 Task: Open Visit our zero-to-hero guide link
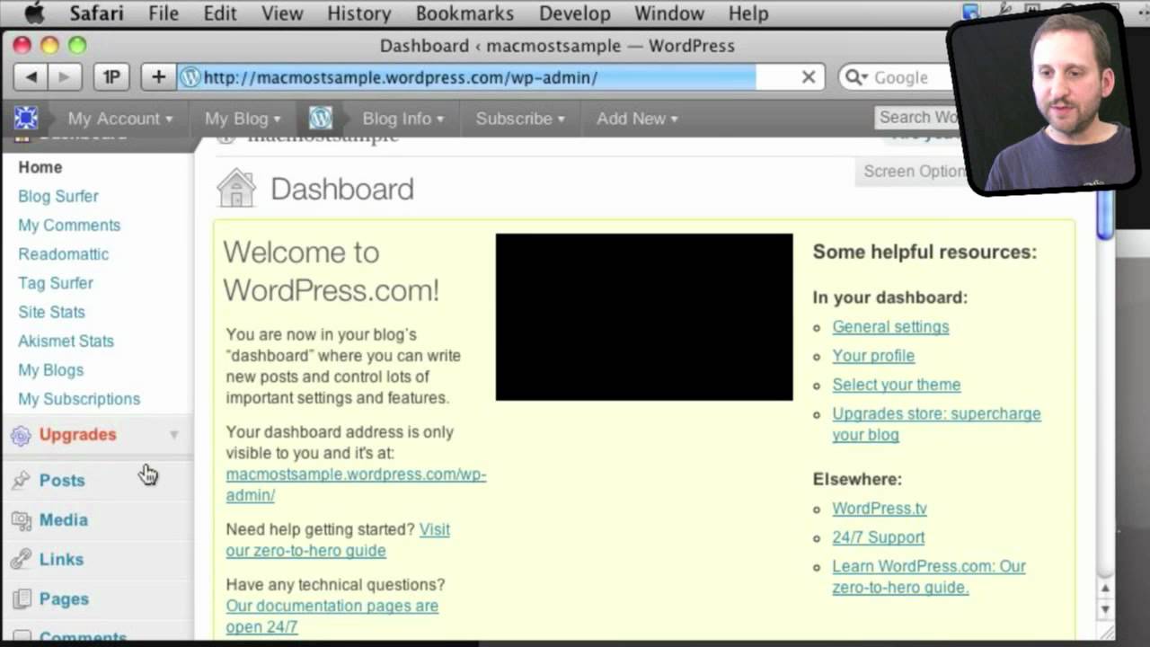pyautogui.click(x=338, y=539)
